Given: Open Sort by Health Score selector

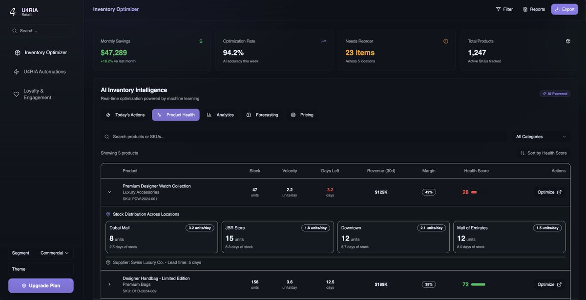Looking at the screenshot, I should (544, 153).
